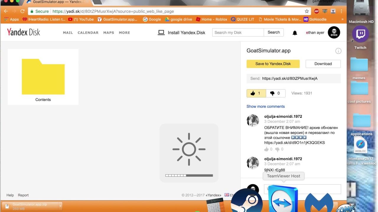378x212 pixels.
Task: Open the memes folder on desktop
Action: coord(359,65)
